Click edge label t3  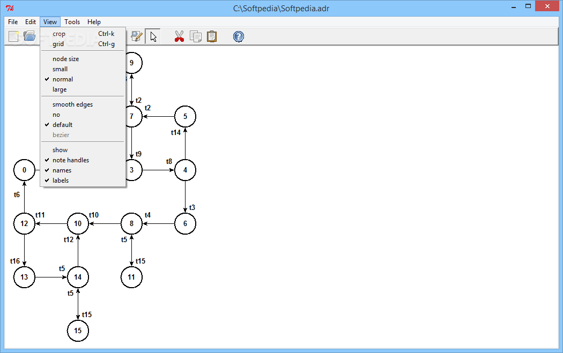(x=192, y=208)
